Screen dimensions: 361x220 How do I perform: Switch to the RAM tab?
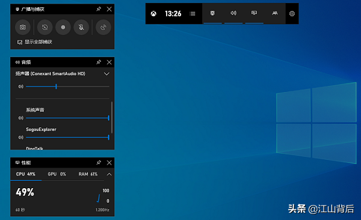click(x=88, y=174)
